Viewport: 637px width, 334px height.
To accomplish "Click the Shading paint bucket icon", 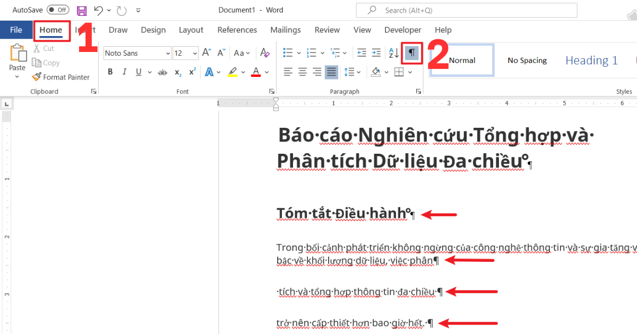I will (x=375, y=72).
